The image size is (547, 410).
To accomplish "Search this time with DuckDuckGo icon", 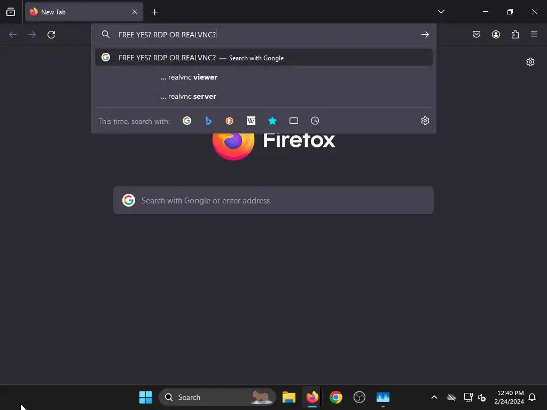I will tap(230, 121).
